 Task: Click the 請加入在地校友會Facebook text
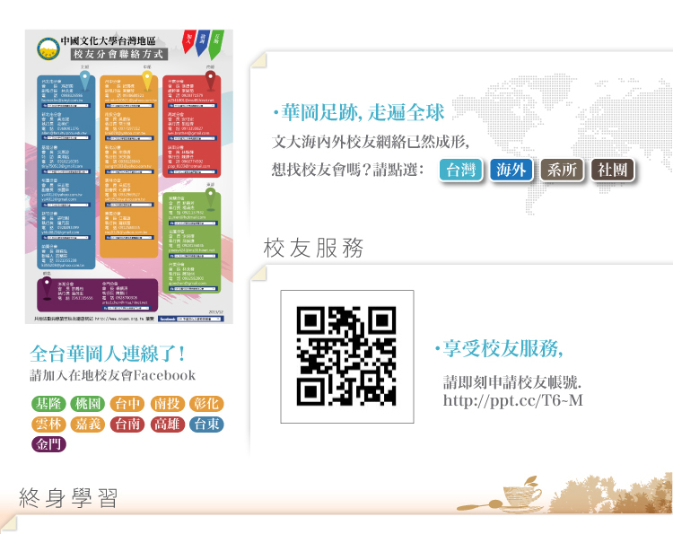[112, 376]
